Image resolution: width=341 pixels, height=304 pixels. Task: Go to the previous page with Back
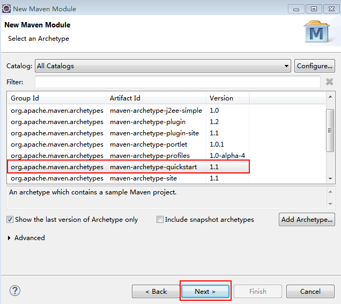[156, 291]
